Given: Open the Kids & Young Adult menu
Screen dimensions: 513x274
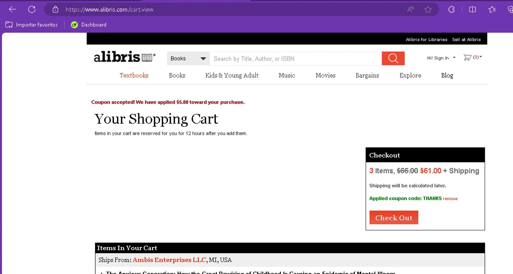Looking at the screenshot, I should [x=232, y=75].
